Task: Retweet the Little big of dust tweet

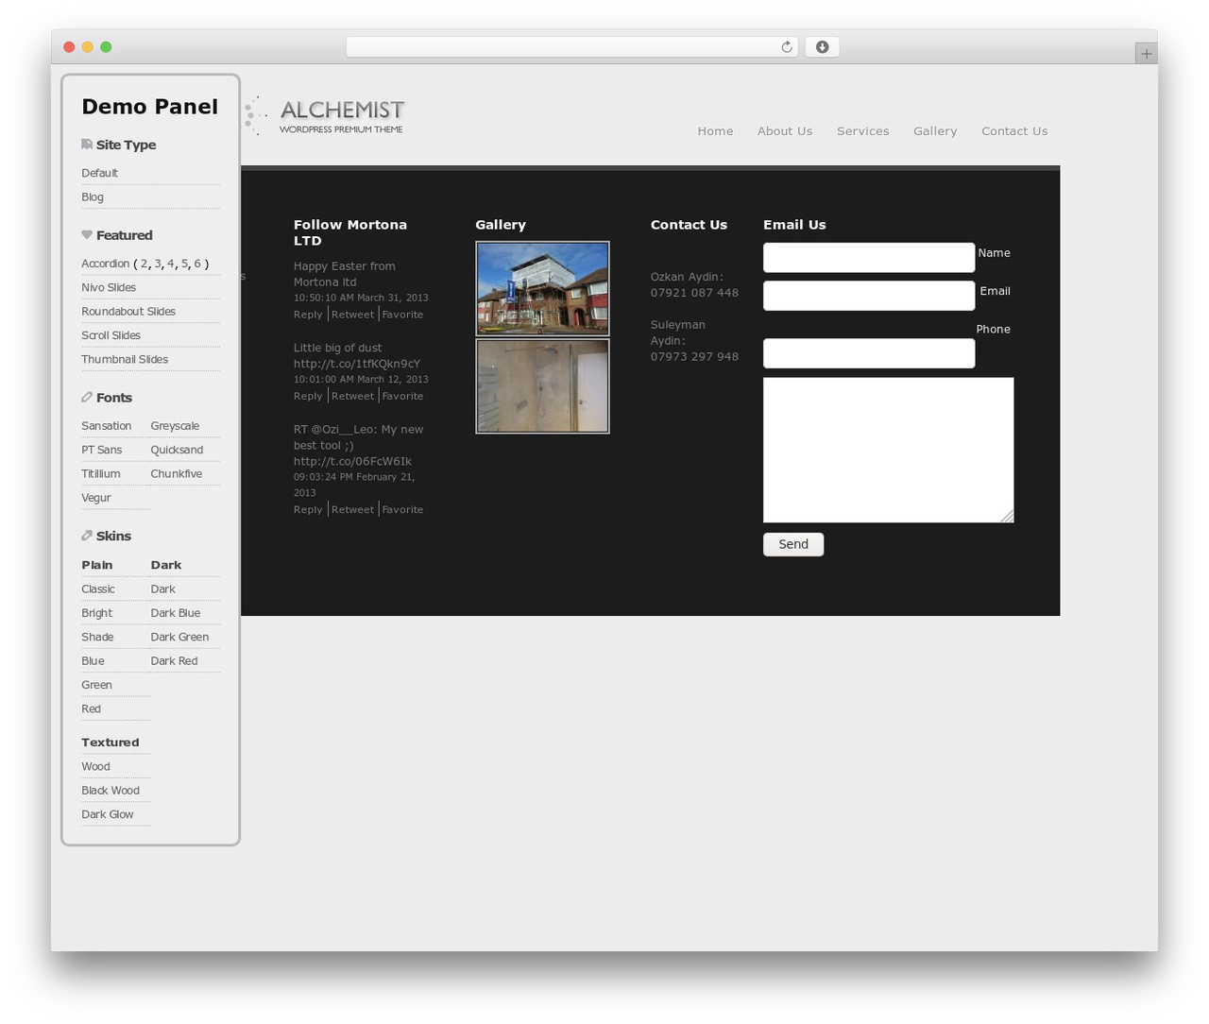Action: click(352, 396)
